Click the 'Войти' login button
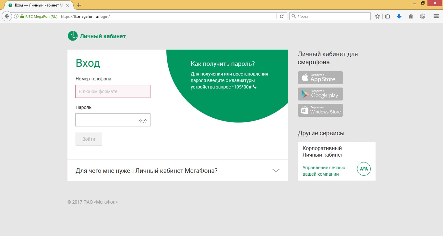 (x=89, y=139)
